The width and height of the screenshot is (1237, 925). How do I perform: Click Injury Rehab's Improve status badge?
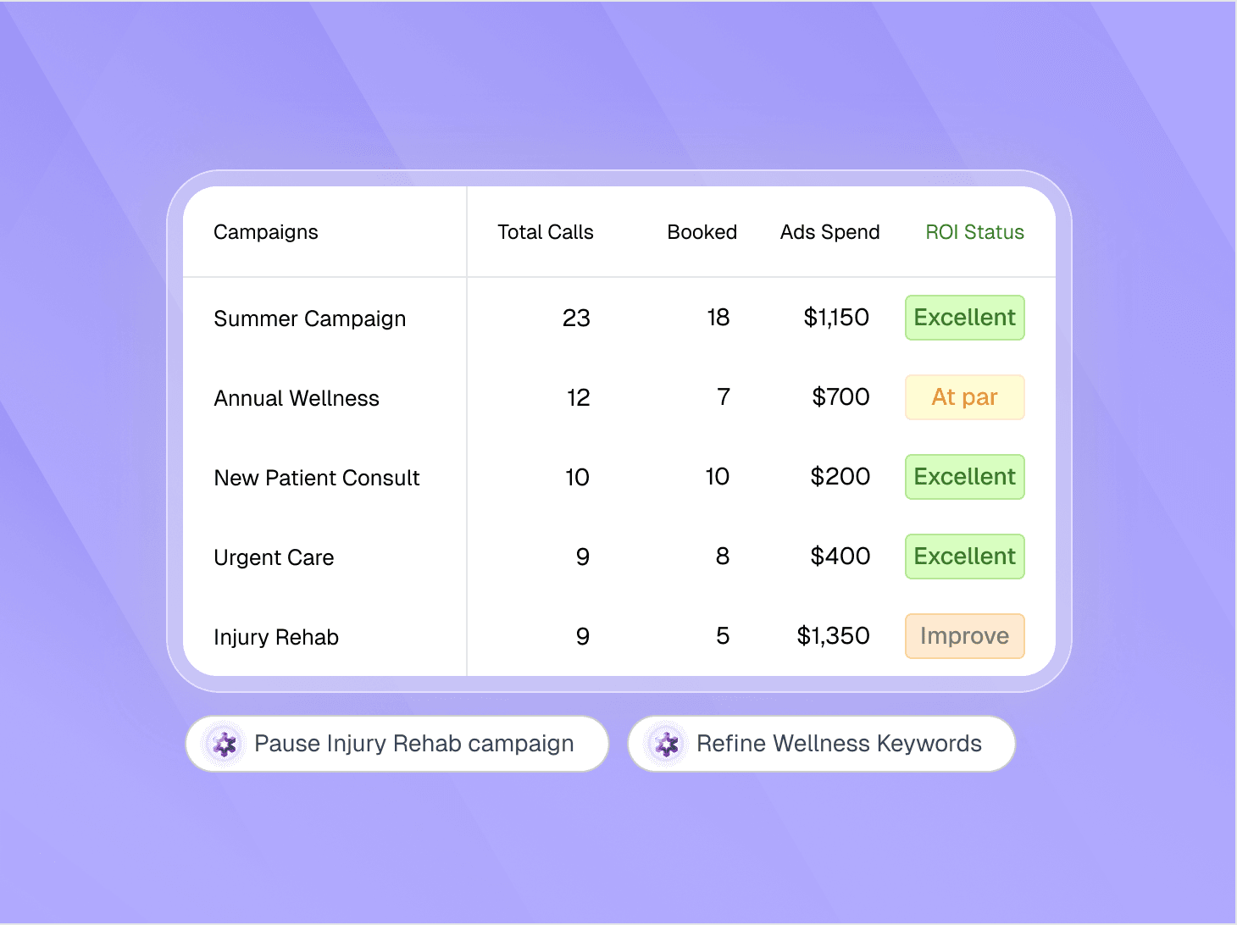[964, 636]
